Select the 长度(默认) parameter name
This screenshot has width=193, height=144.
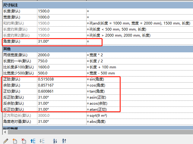coord(12,11)
